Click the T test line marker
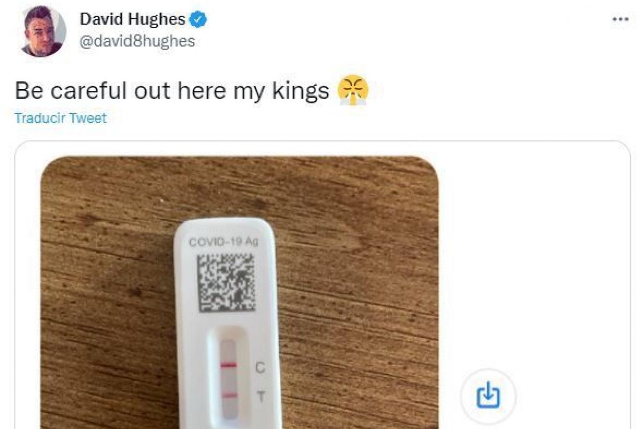Viewport: 643px width, 429px height. click(261, 397)
